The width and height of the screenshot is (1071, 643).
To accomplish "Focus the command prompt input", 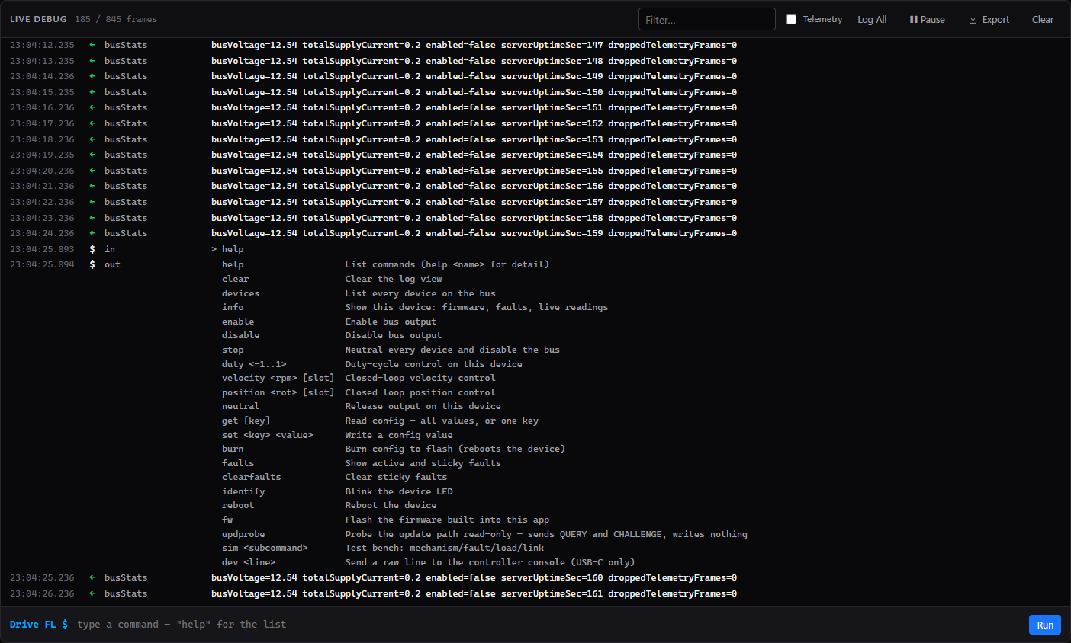I will (x=548, y=625).
